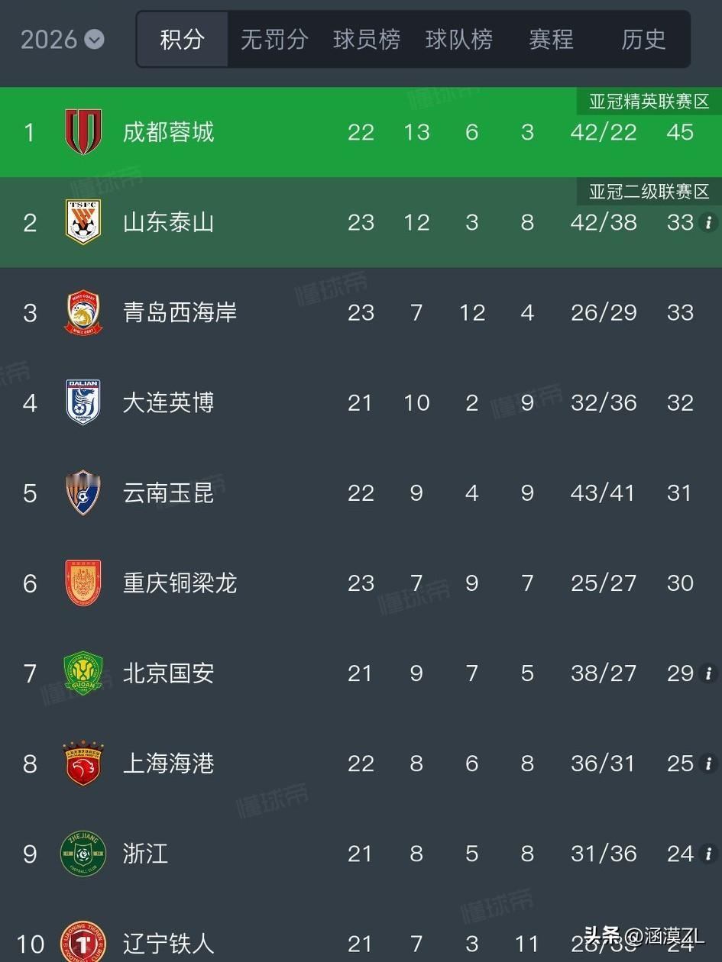This screenshot has width=722, height=962.
Task: Open the 2026 season dropdown
Action: [62, 39]
